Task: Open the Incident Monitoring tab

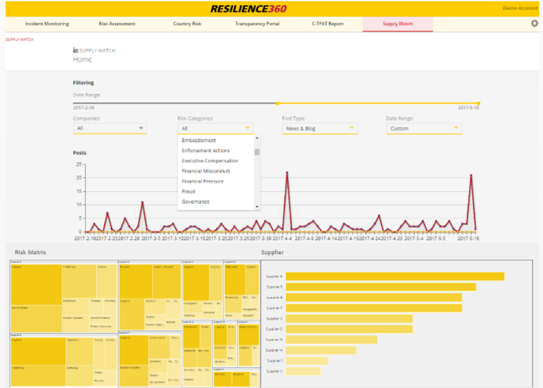Action: coord(47,24)
